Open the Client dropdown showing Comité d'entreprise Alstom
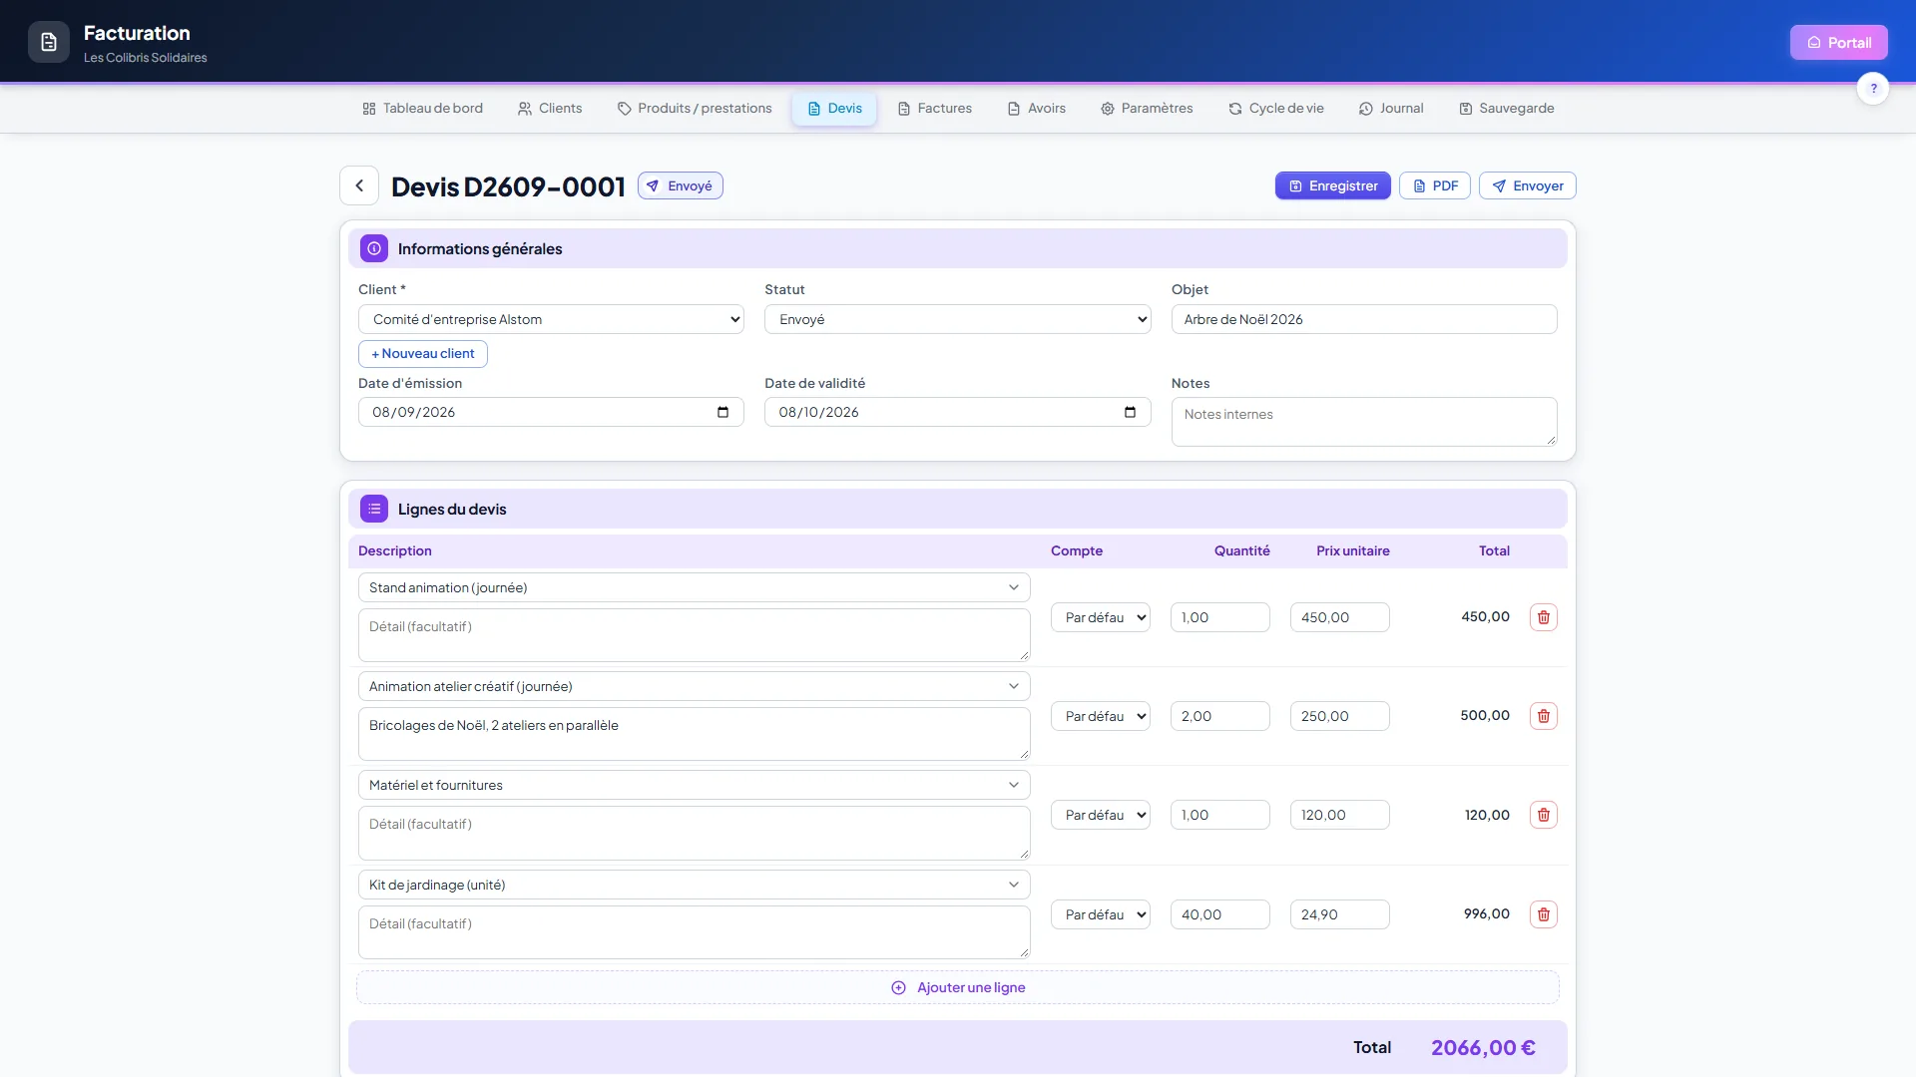1916x1077 pixels. point(551,319)
